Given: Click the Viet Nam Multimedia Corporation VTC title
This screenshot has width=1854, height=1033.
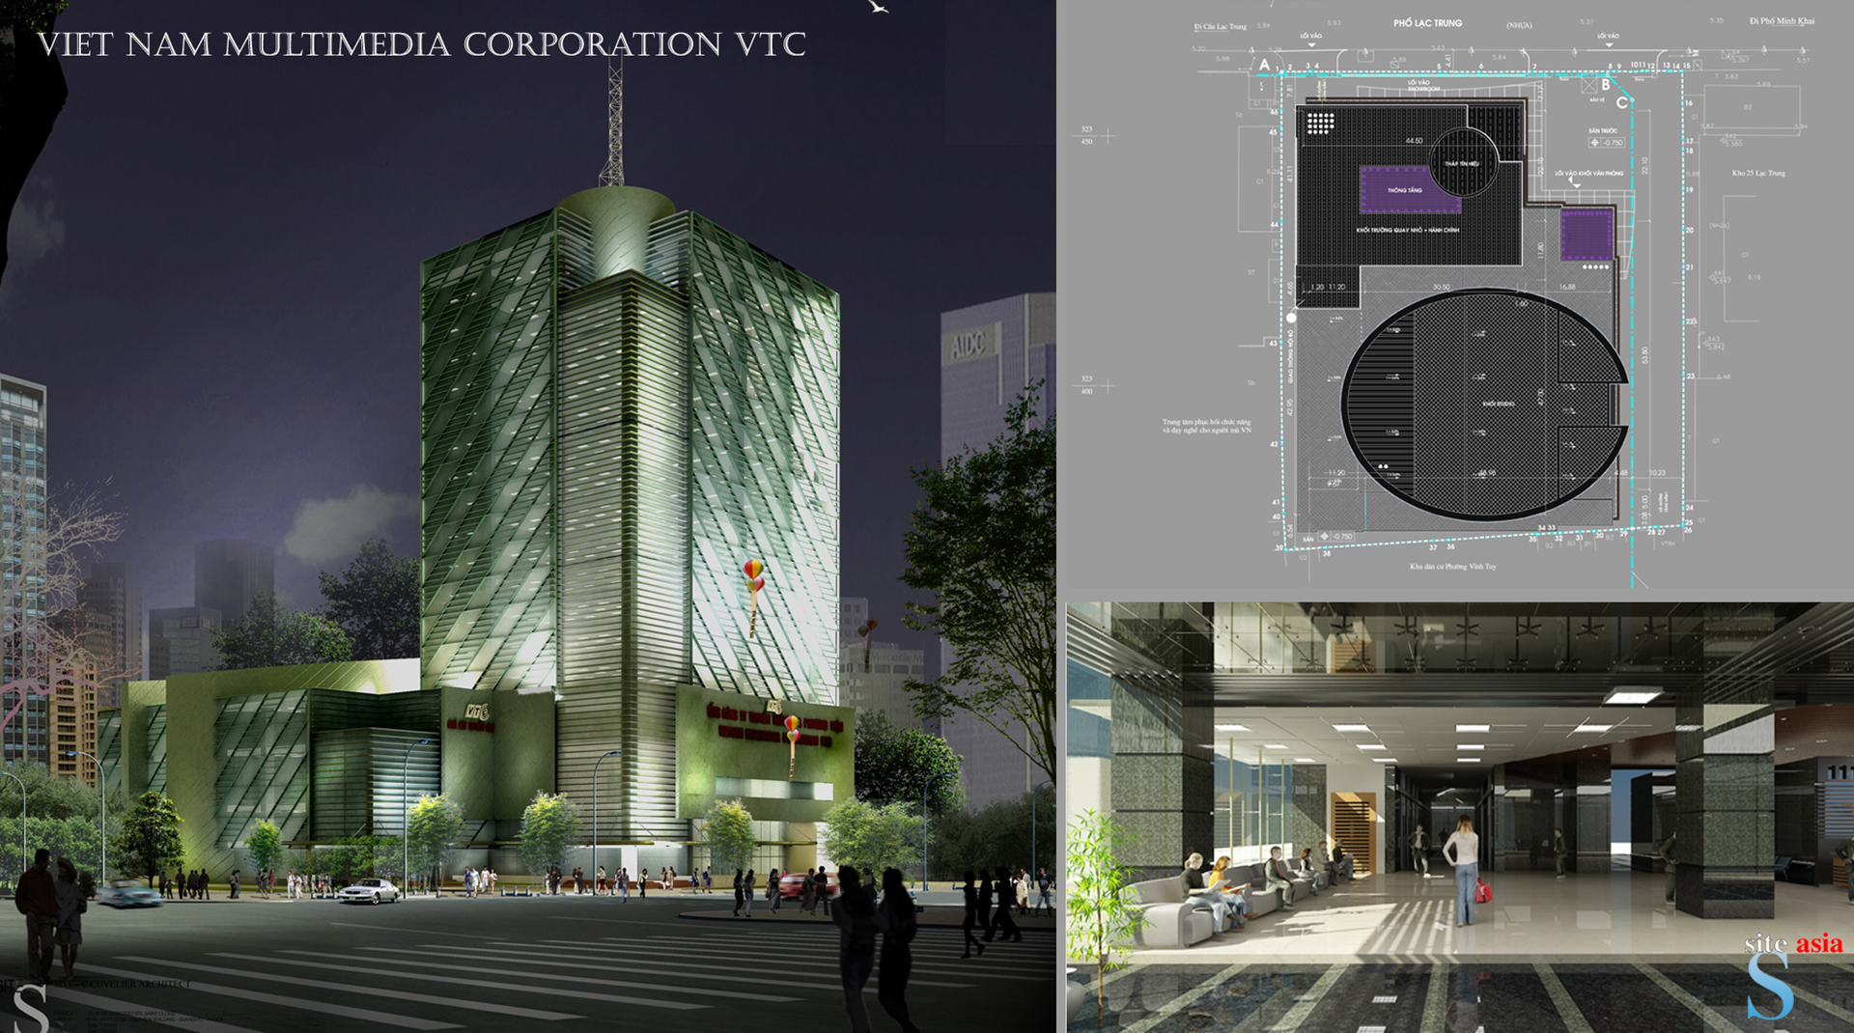Looking at the screenshot, I should [x=421, y=44].
